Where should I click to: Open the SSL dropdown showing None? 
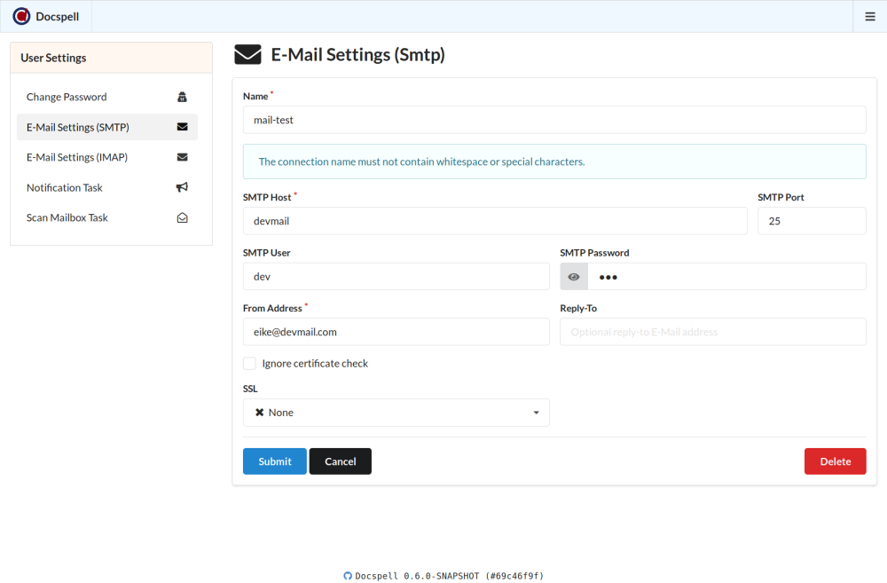pos(396,413)
